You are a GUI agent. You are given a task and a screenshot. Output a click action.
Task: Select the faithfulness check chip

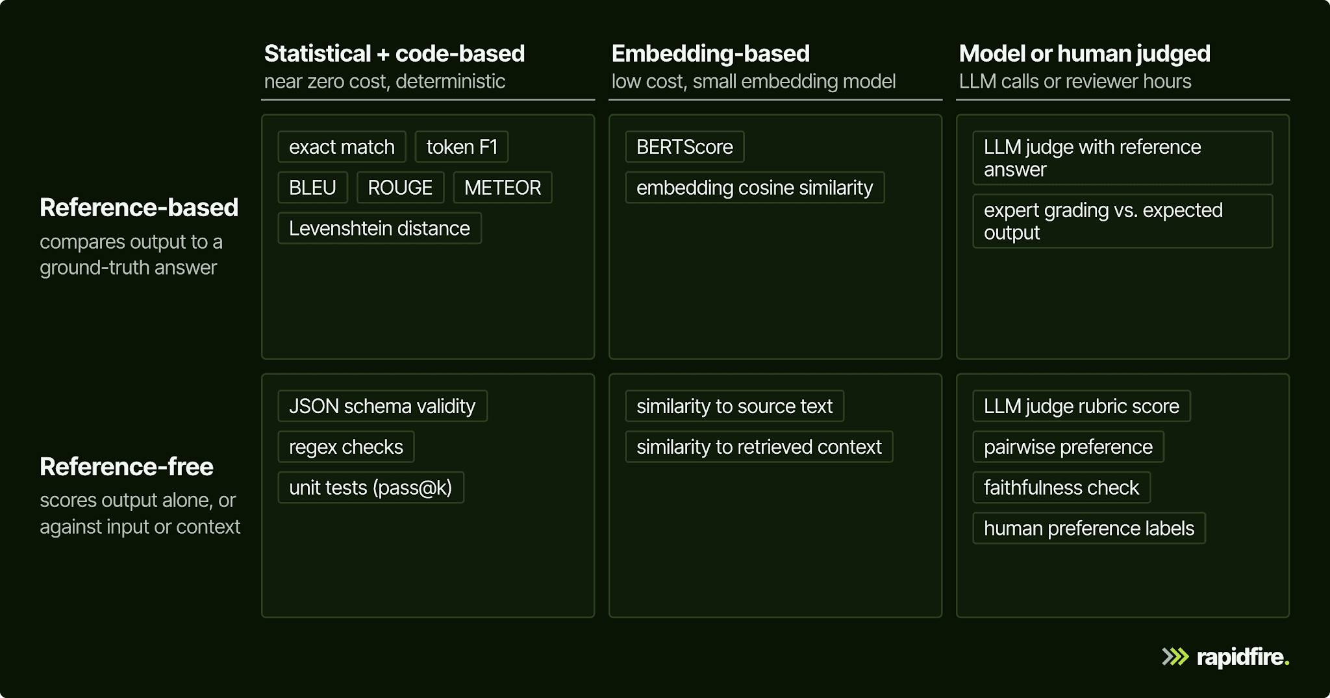point(1061,488)
